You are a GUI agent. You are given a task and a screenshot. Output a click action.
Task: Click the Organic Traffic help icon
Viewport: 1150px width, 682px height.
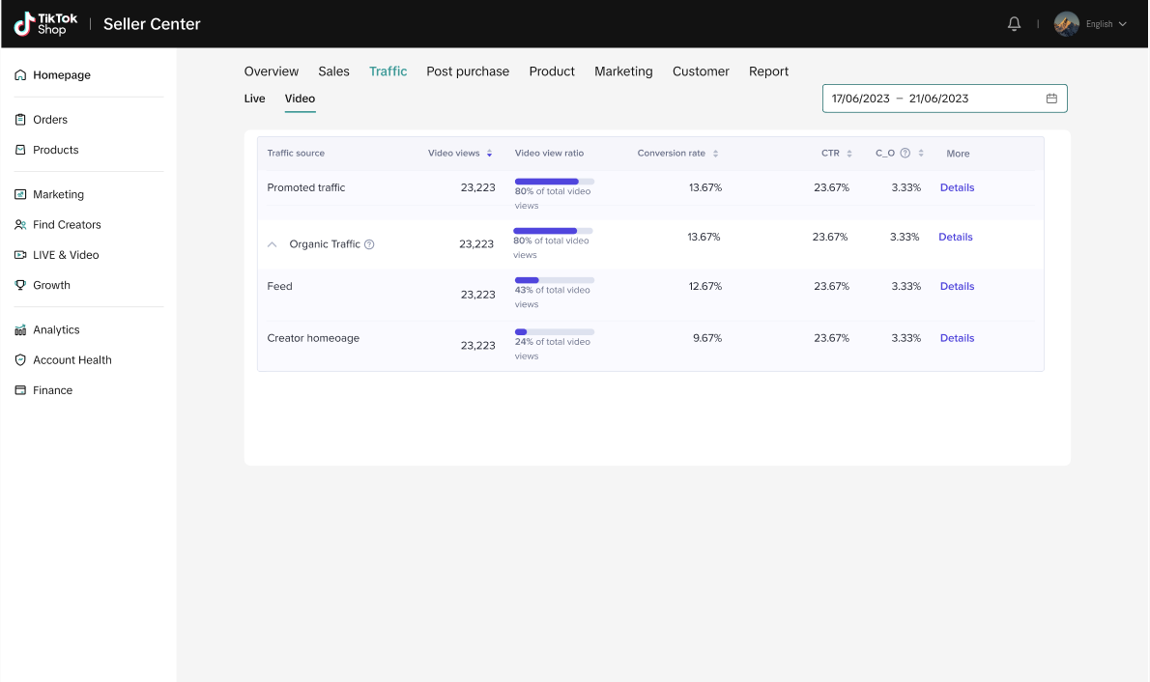click(369, 244)
